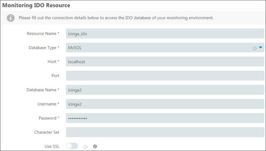
Task: Click the empty Port input field
Action: click(165, 76)
